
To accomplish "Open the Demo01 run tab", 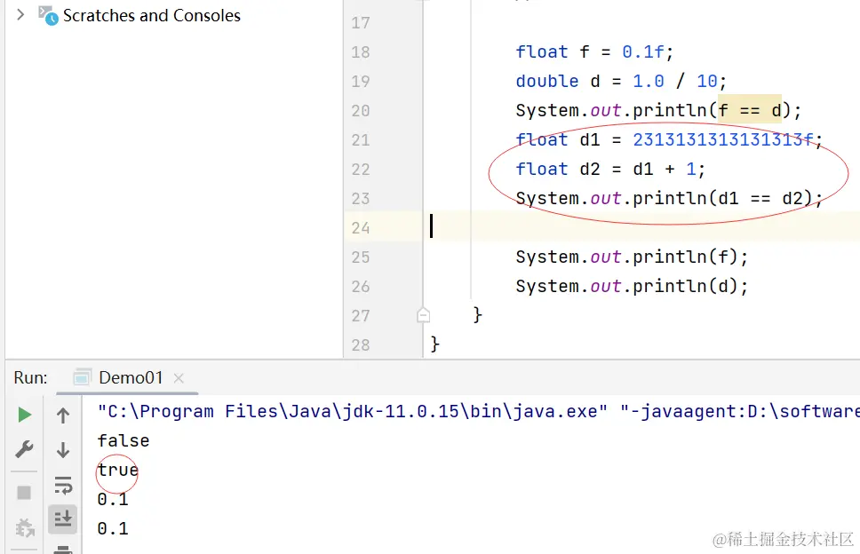I will (131, 377).
